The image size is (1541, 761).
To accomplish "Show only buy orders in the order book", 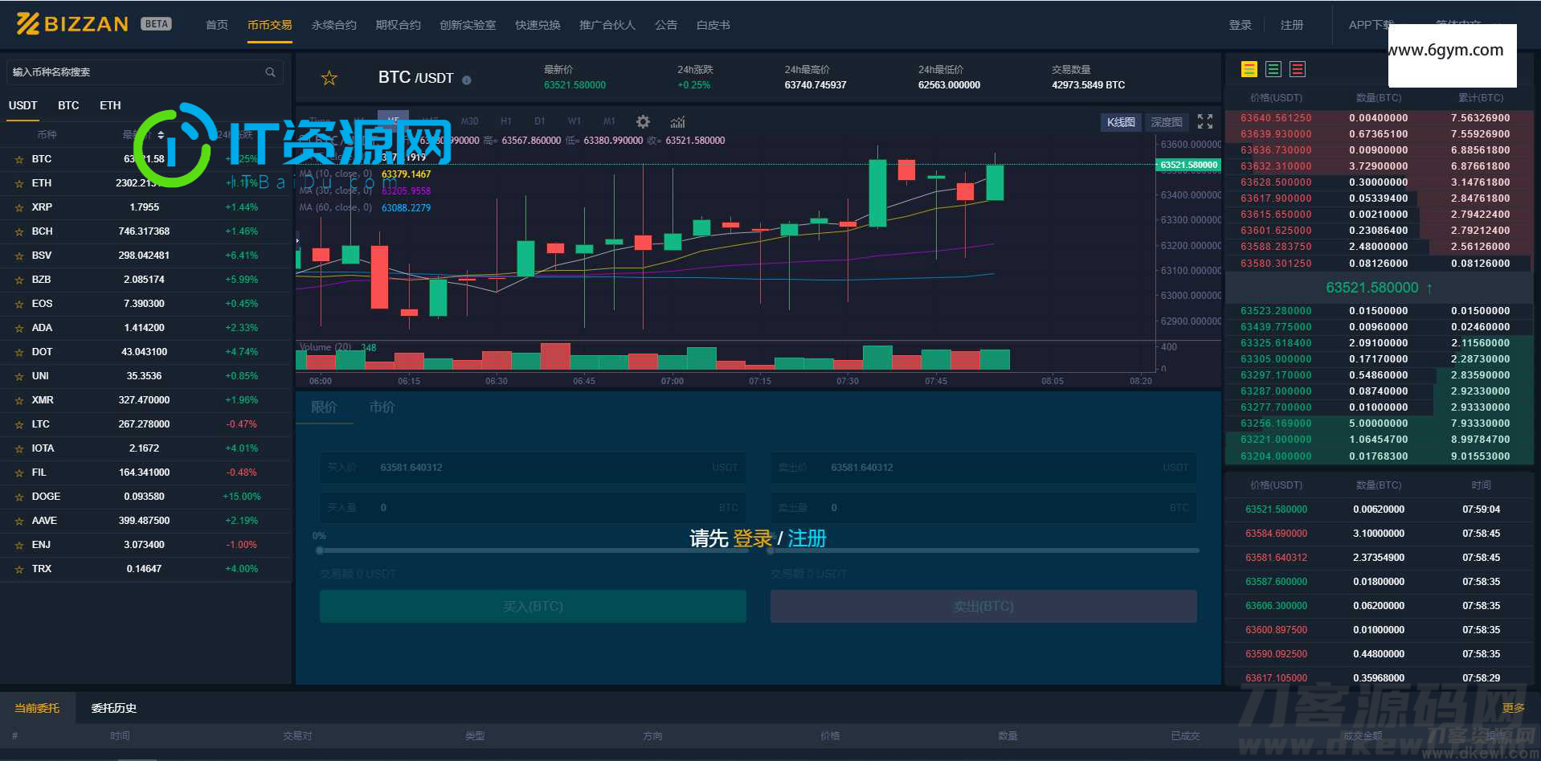I will pyautogui.click(x=1273, y=69).
